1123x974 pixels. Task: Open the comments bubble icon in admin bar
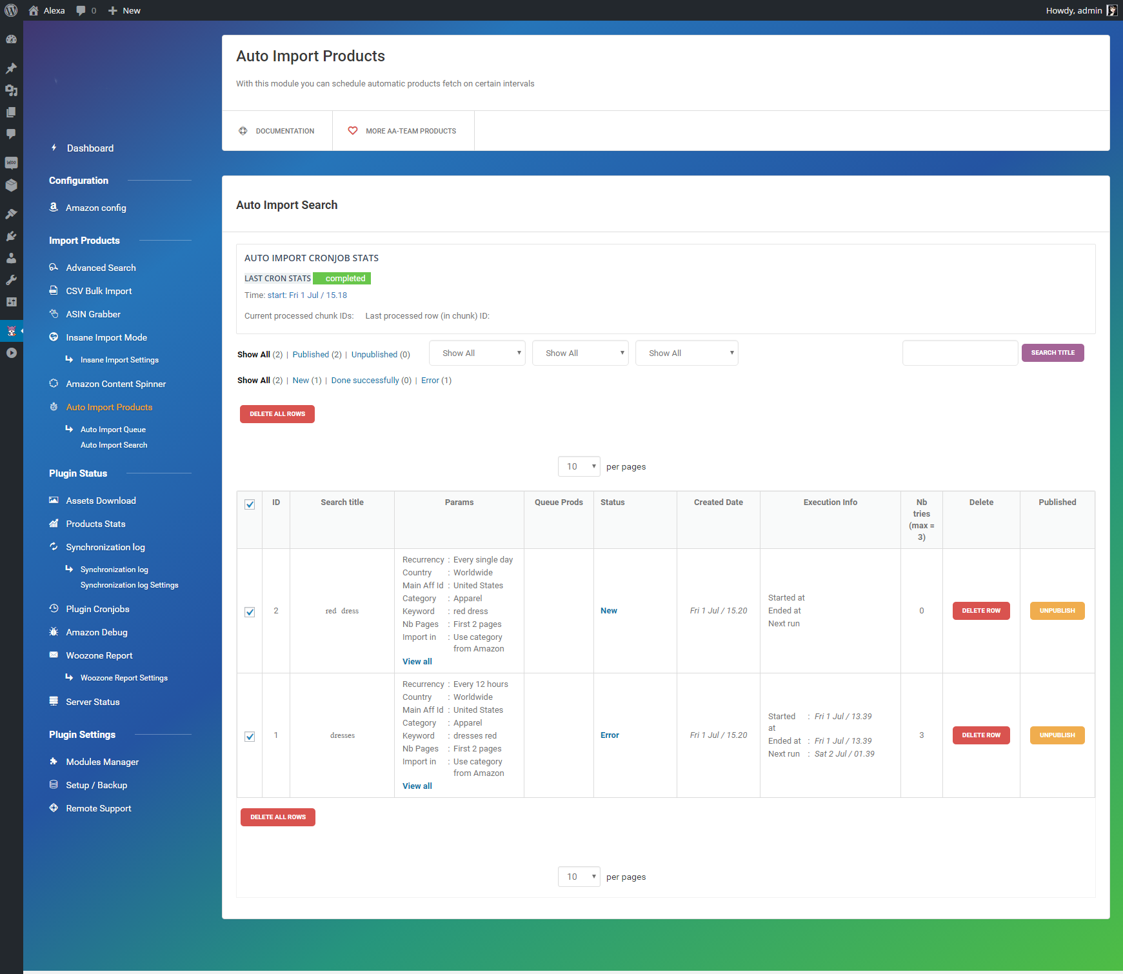(81, 10)
